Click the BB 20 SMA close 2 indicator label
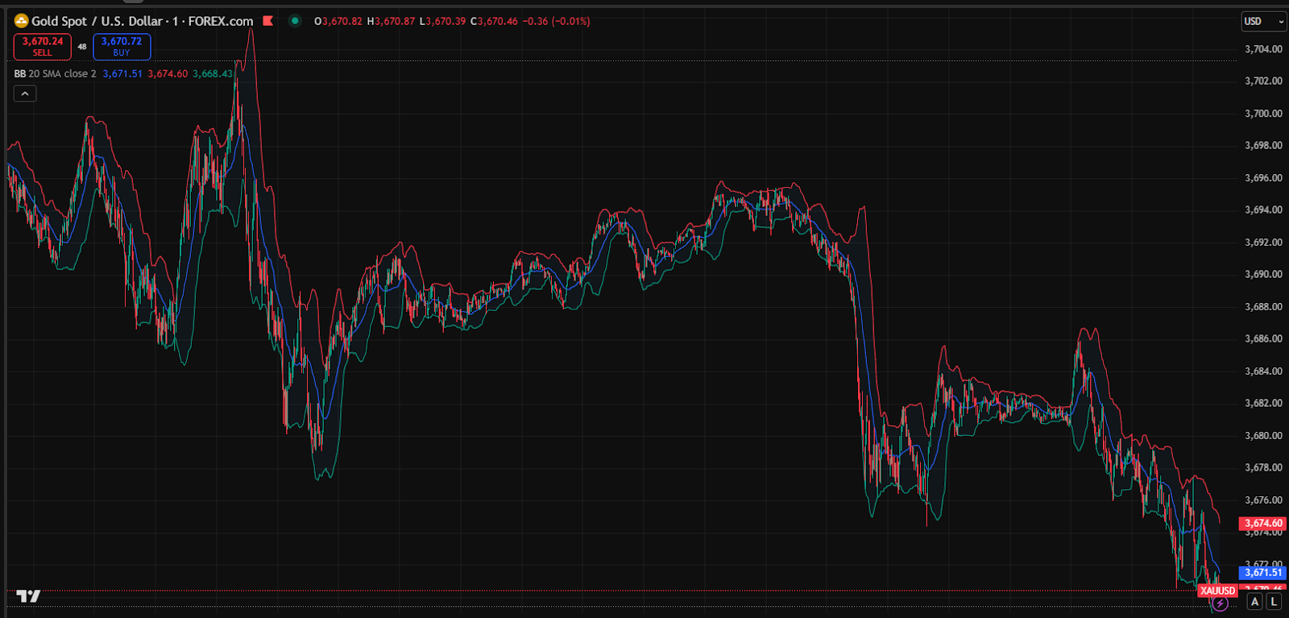This screenshot has width=1289, height=618. (x=55, y=73)
